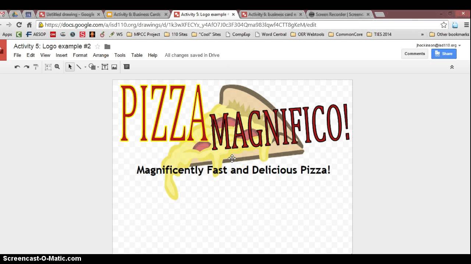Click the Zoom to fit icon
The width and height of the screenshot is (471, 264).
tap(48, 67)
